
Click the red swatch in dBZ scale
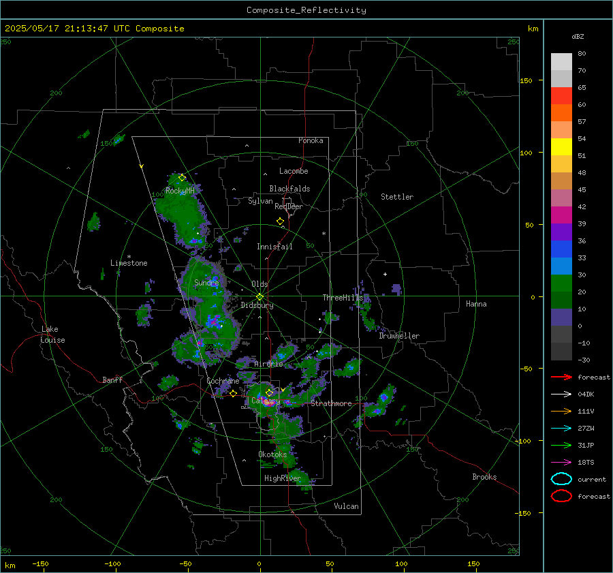pyautogui.click(x=561, y=95)
